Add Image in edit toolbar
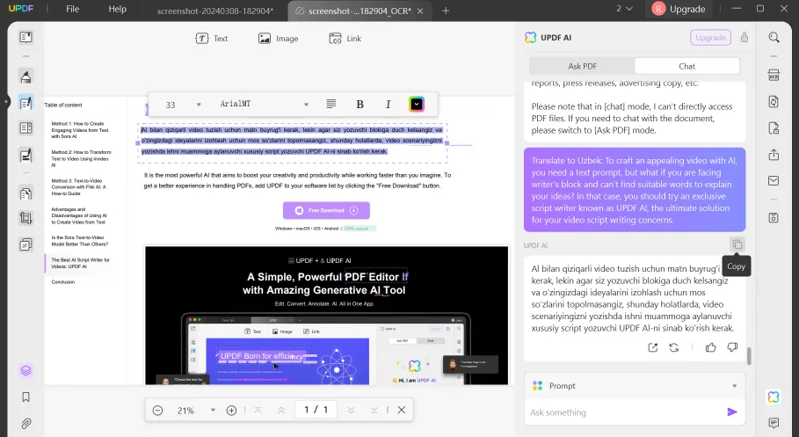 [279, 38]
